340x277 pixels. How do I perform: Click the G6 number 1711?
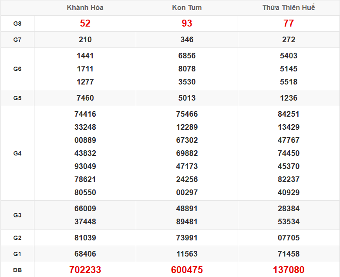tap(85, 69)
